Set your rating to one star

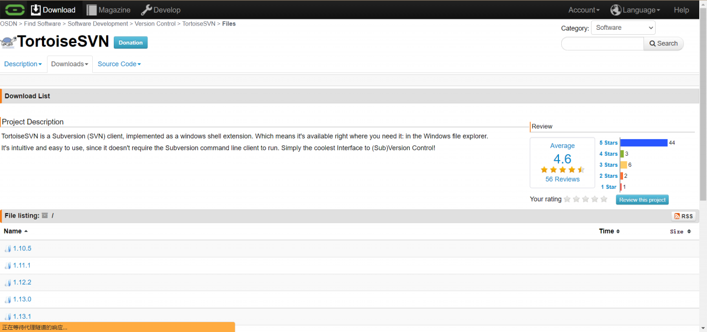[567, 199]
